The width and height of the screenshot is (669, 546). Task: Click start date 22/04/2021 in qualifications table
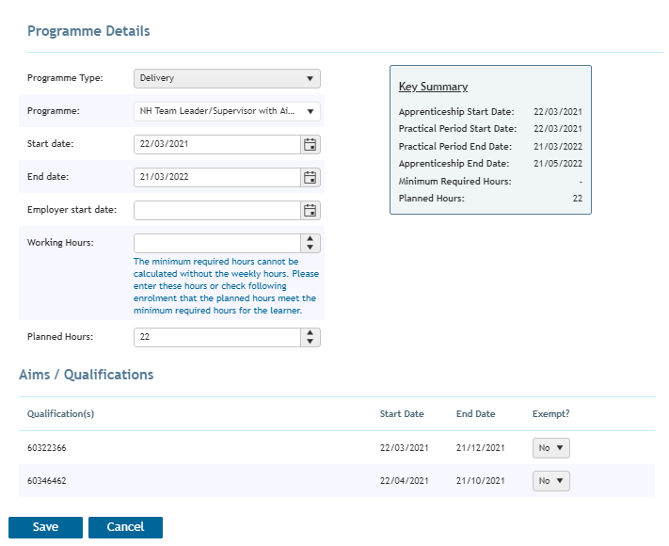(404, 481)
